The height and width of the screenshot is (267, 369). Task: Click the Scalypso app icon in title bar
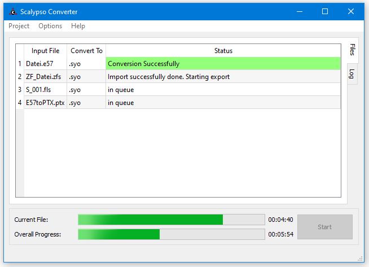13,11
